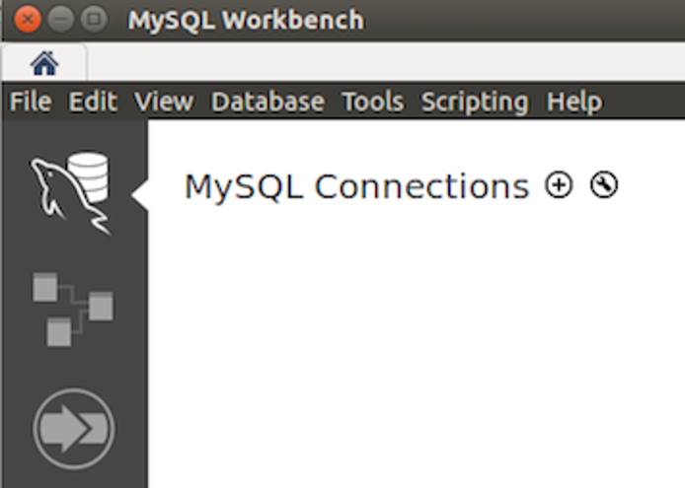Add a new MySQL connection with plus icon

coord(559,184)
